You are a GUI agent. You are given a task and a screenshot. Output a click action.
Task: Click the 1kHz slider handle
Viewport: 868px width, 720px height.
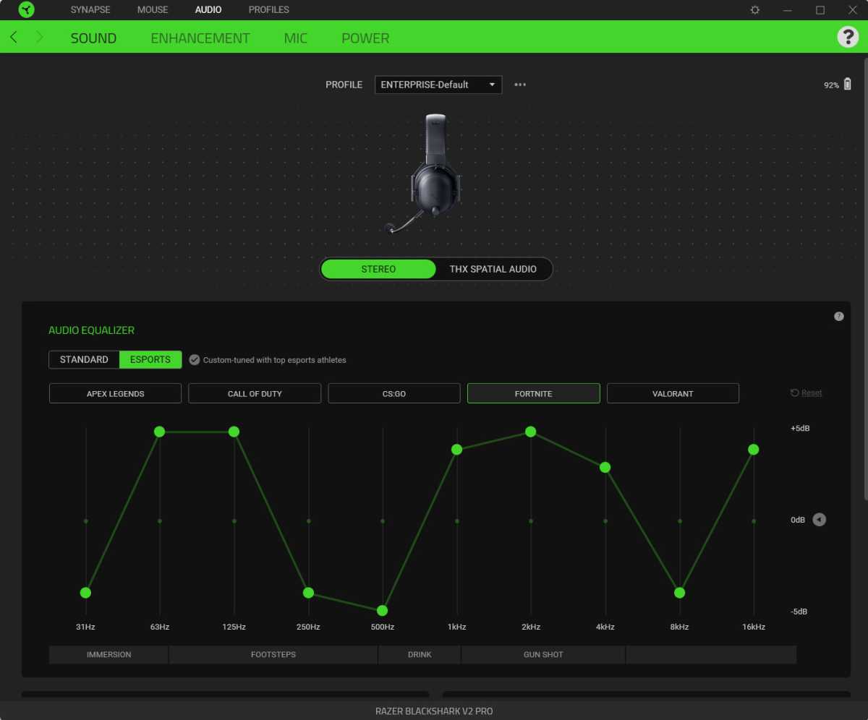click(456, 450)
